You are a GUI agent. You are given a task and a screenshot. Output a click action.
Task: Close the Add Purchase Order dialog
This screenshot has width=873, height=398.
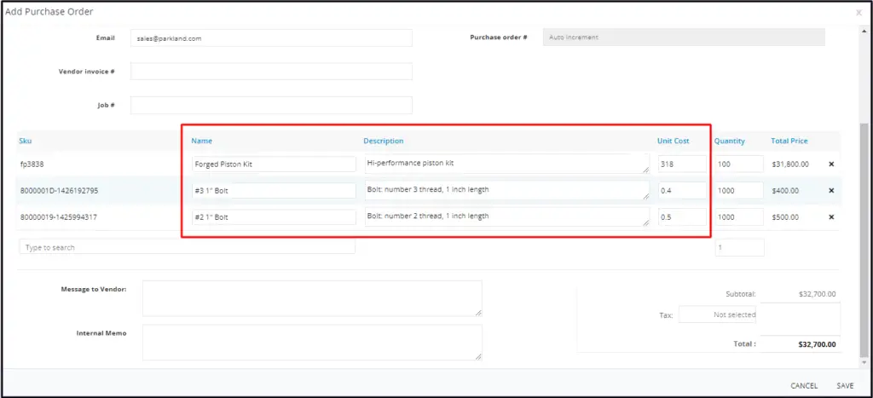click(859, 12)
